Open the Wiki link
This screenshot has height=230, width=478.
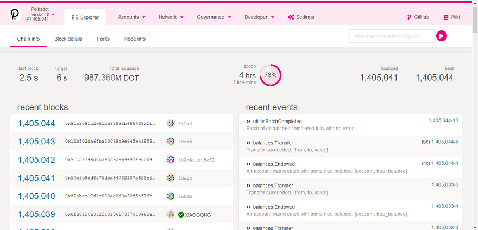[x=452, y=17]
